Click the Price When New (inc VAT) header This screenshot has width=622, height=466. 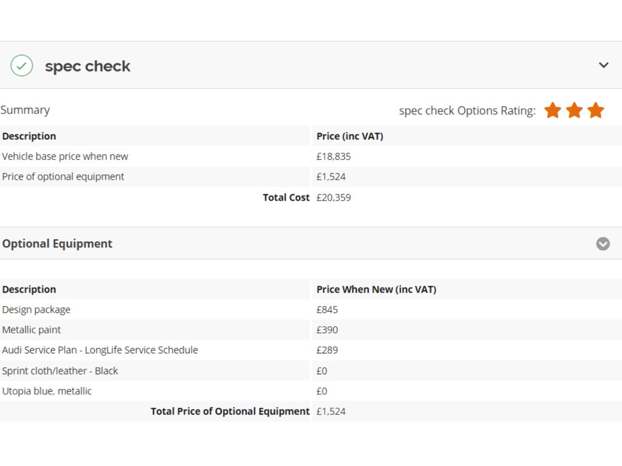click(x=376, y=289)
